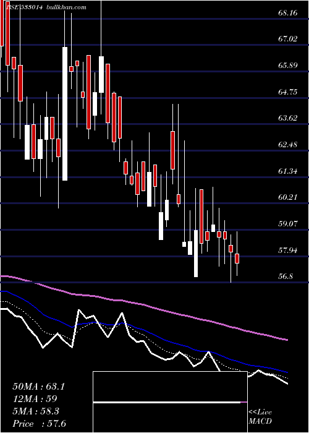Screen dimensions: 309x433
Task: Click the 57.94 price axis label
Action: point(288,251)
